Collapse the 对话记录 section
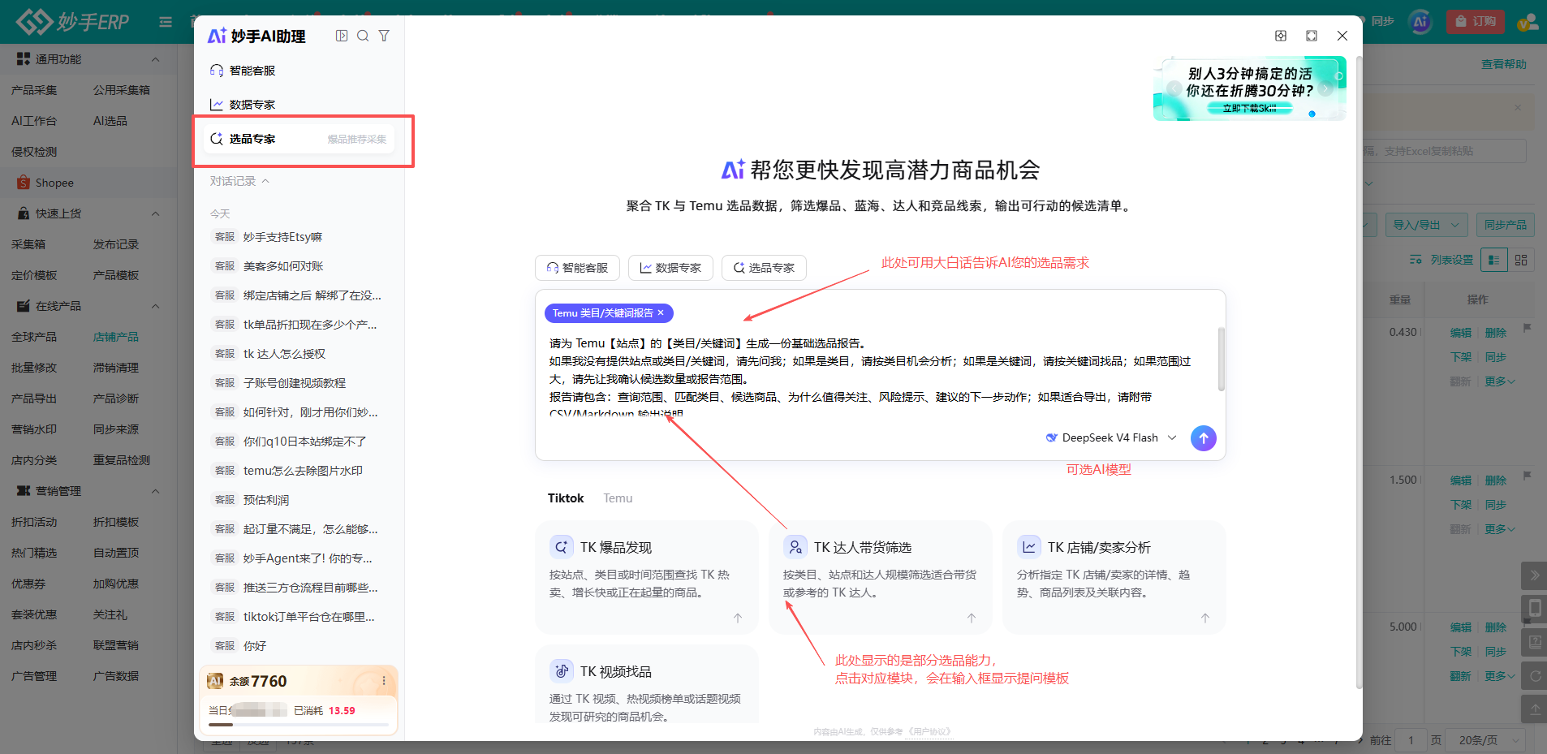The height and width of the screenshot is (754, 1547). (239, 181)
